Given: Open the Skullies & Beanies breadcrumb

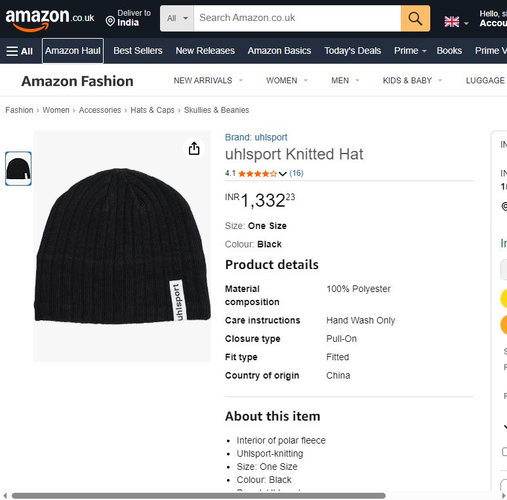Looking at the screenshot, I should (x=216, y=110).
